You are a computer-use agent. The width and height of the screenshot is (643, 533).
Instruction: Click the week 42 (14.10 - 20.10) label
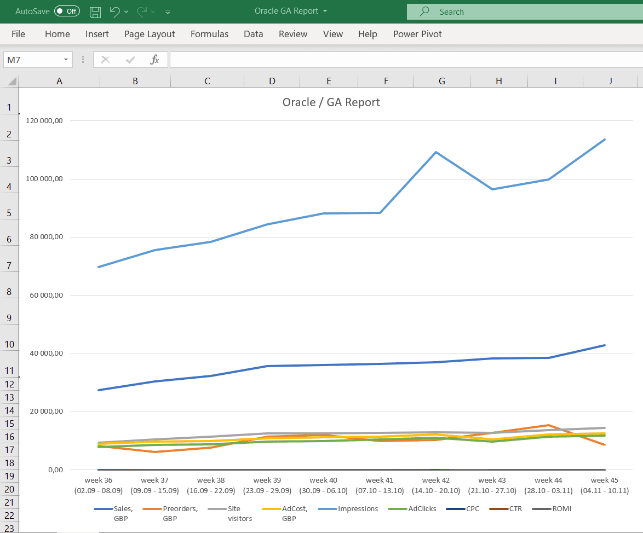pyautogui.click(x=436, y=485)
